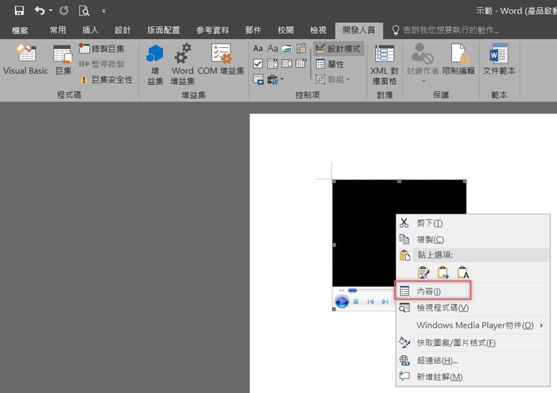Select 內容 from the context menu
The image size is (557, 393).
(x=428, y=291)
